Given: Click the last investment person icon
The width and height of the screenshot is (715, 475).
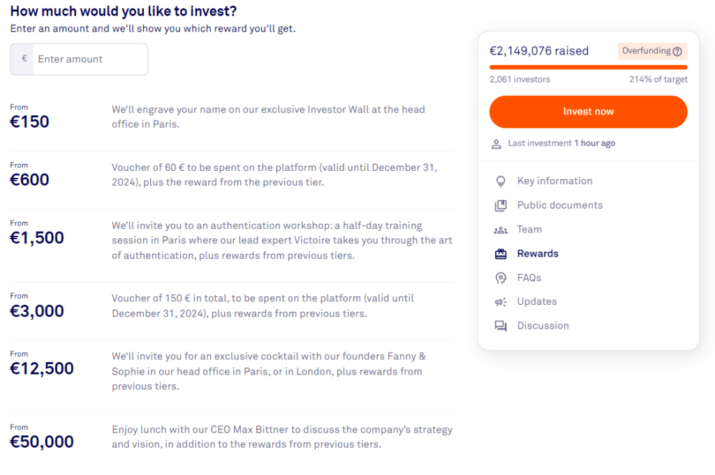Looking at the screenshot, I should point(496,144).
